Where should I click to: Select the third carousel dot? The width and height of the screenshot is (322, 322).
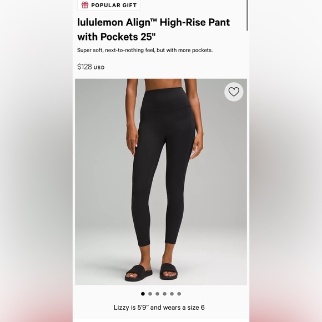pyautogui.click(x=157, y=294)
